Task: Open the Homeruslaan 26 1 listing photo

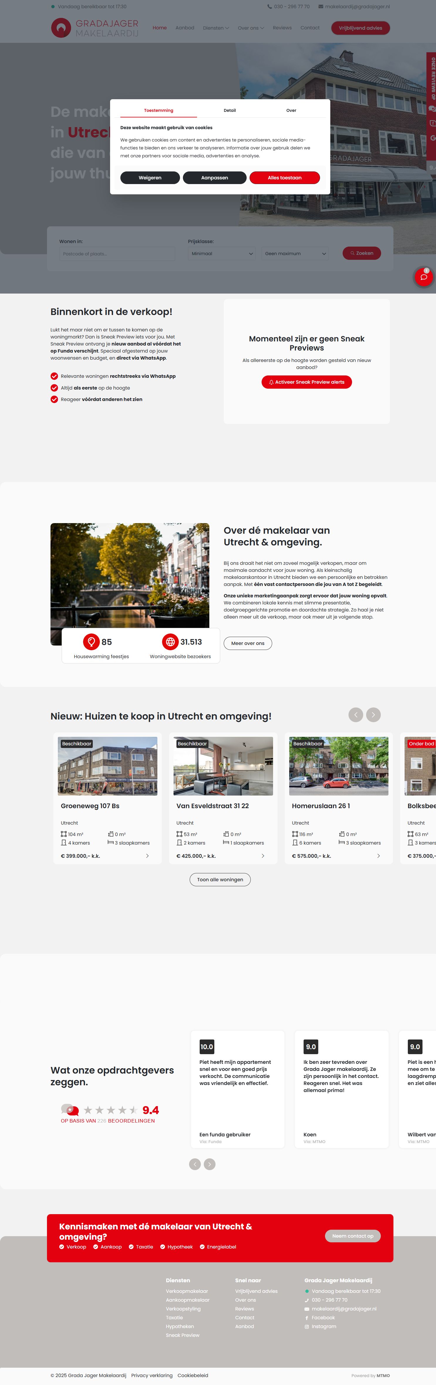Action: point(339,766)
